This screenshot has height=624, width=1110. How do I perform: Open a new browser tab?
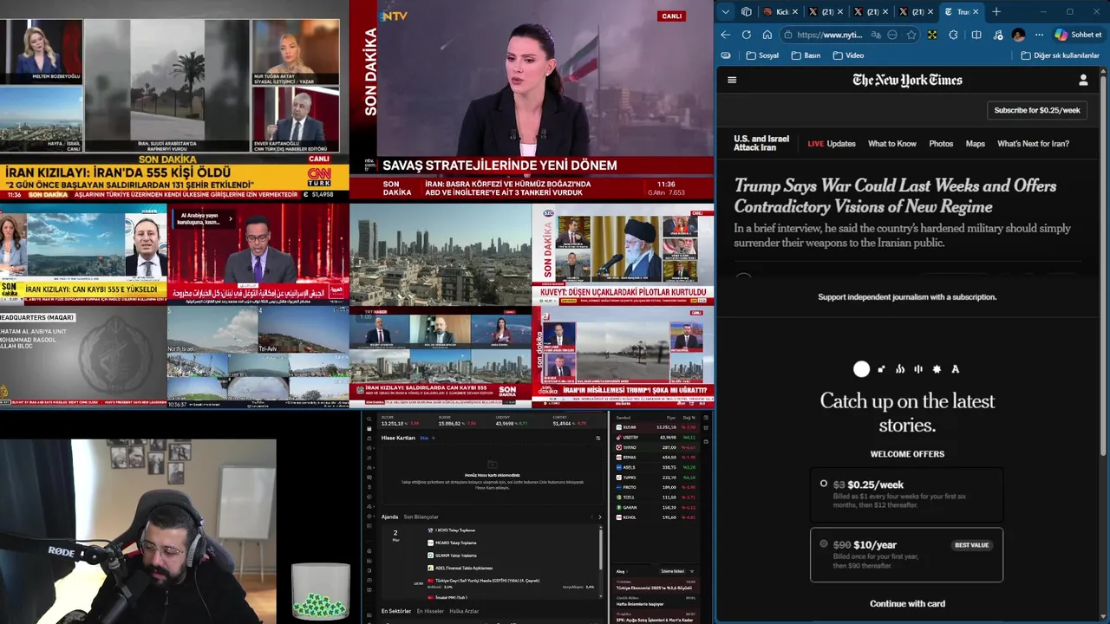[996, 11]
